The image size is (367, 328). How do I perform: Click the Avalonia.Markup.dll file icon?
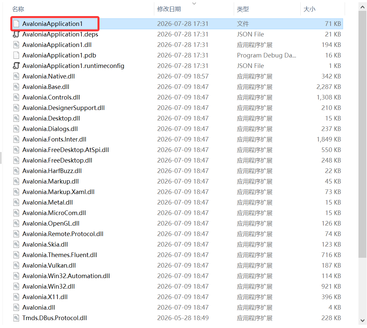point(16,182)
